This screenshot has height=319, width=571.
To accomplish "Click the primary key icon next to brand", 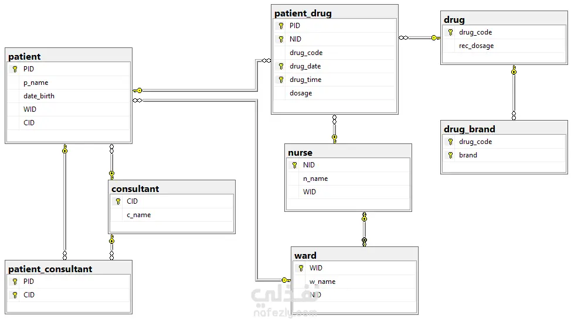I will [450, 155].
